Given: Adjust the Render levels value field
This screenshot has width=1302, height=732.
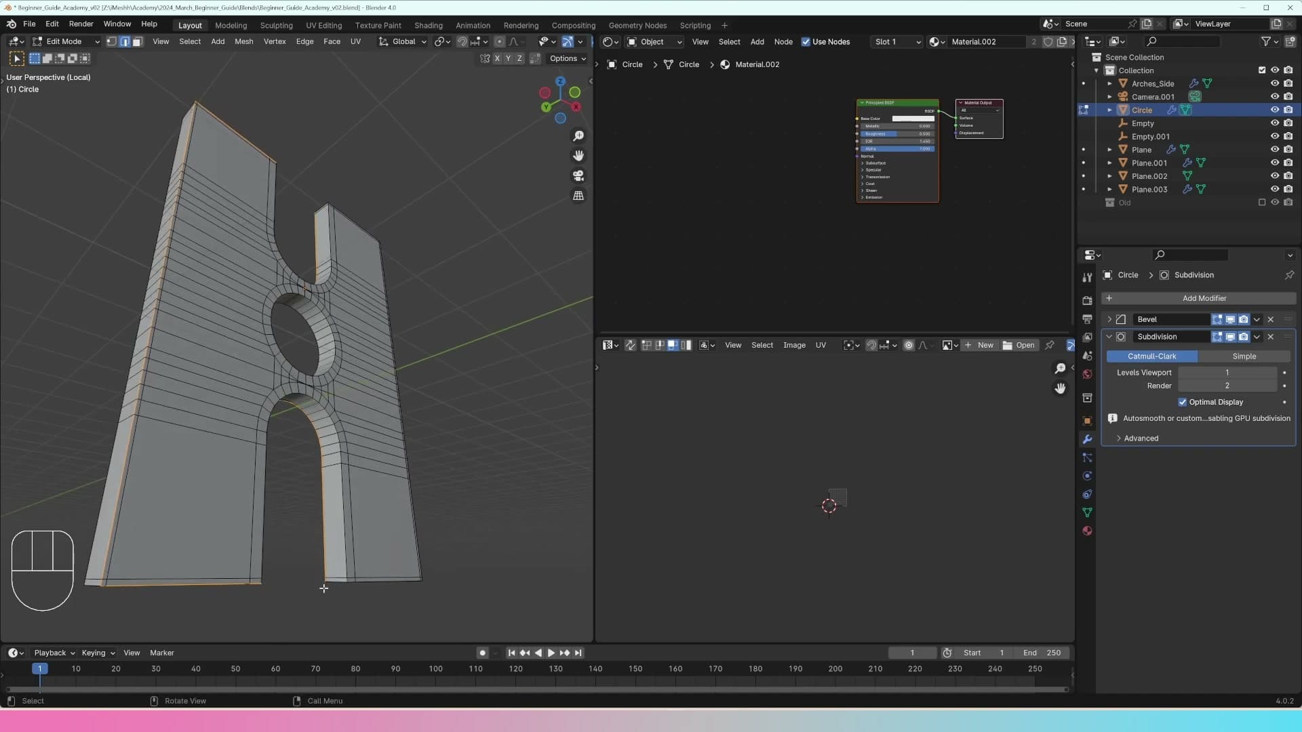Looking at the screenshot, I should point(1227,386).
